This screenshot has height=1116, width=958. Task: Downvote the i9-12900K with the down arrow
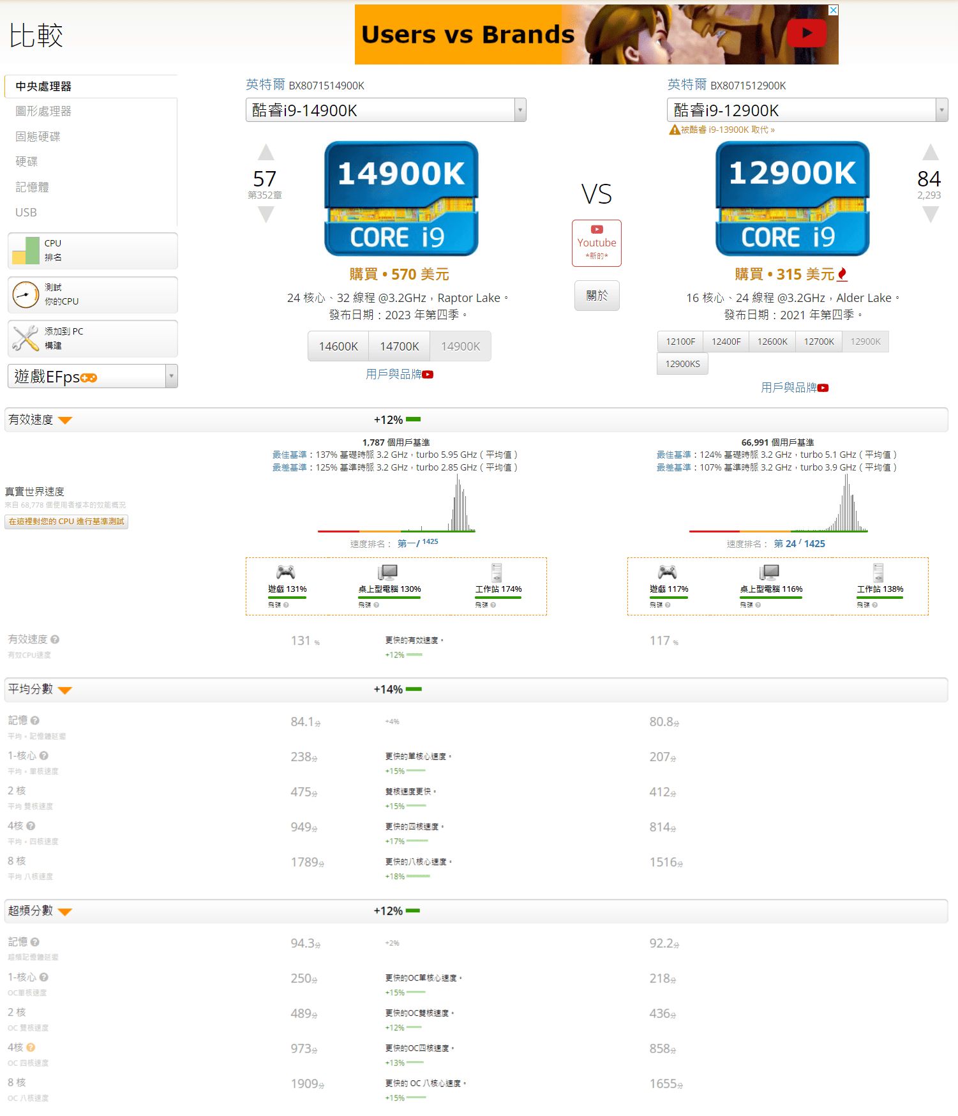(931, 215)
